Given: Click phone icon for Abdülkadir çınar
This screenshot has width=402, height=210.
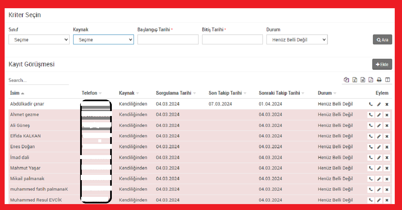Looking at the screenshot, I should [x=371, y=104].
